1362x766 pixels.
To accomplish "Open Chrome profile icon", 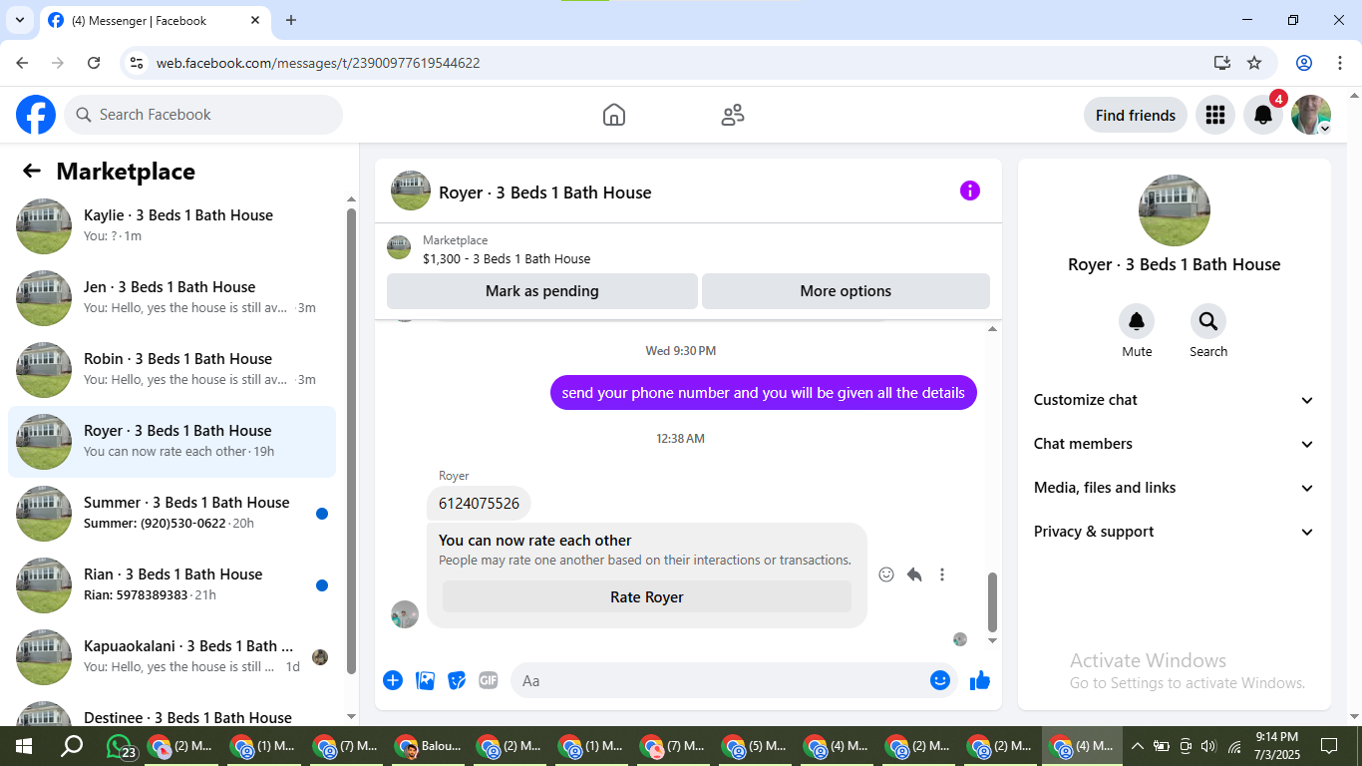I will 1304,63.
